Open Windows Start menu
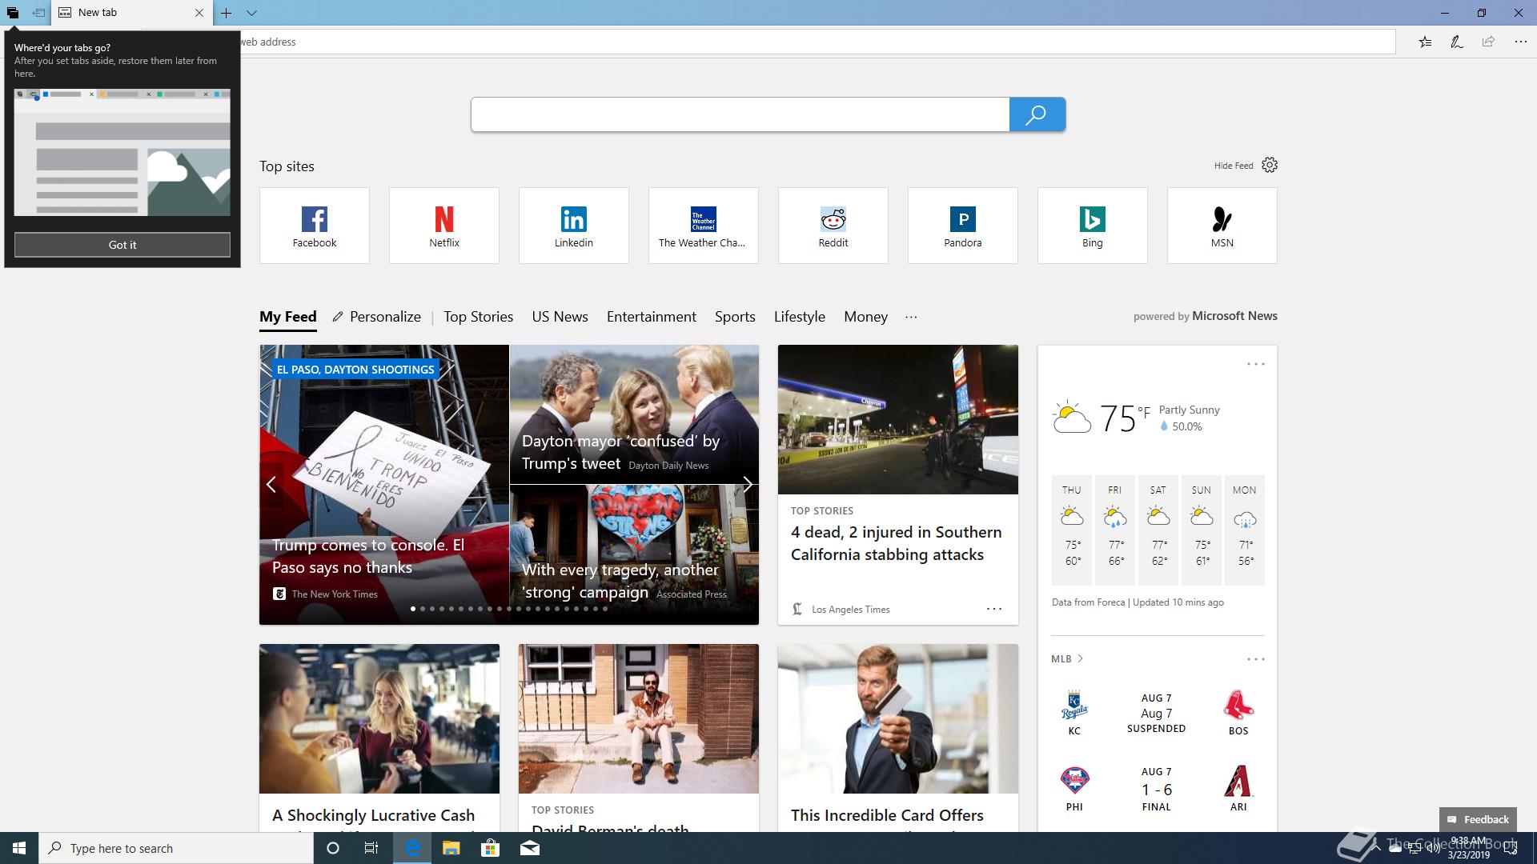This screenshot has width=1537, height=864. 19,848
